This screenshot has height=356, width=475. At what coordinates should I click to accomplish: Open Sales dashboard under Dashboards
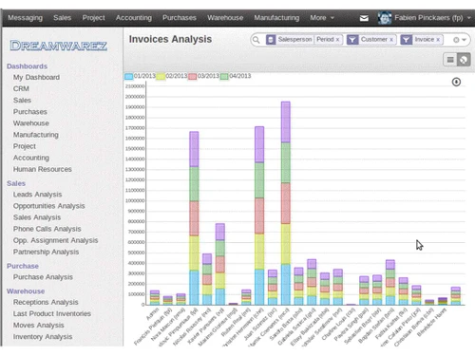[22, 100]
